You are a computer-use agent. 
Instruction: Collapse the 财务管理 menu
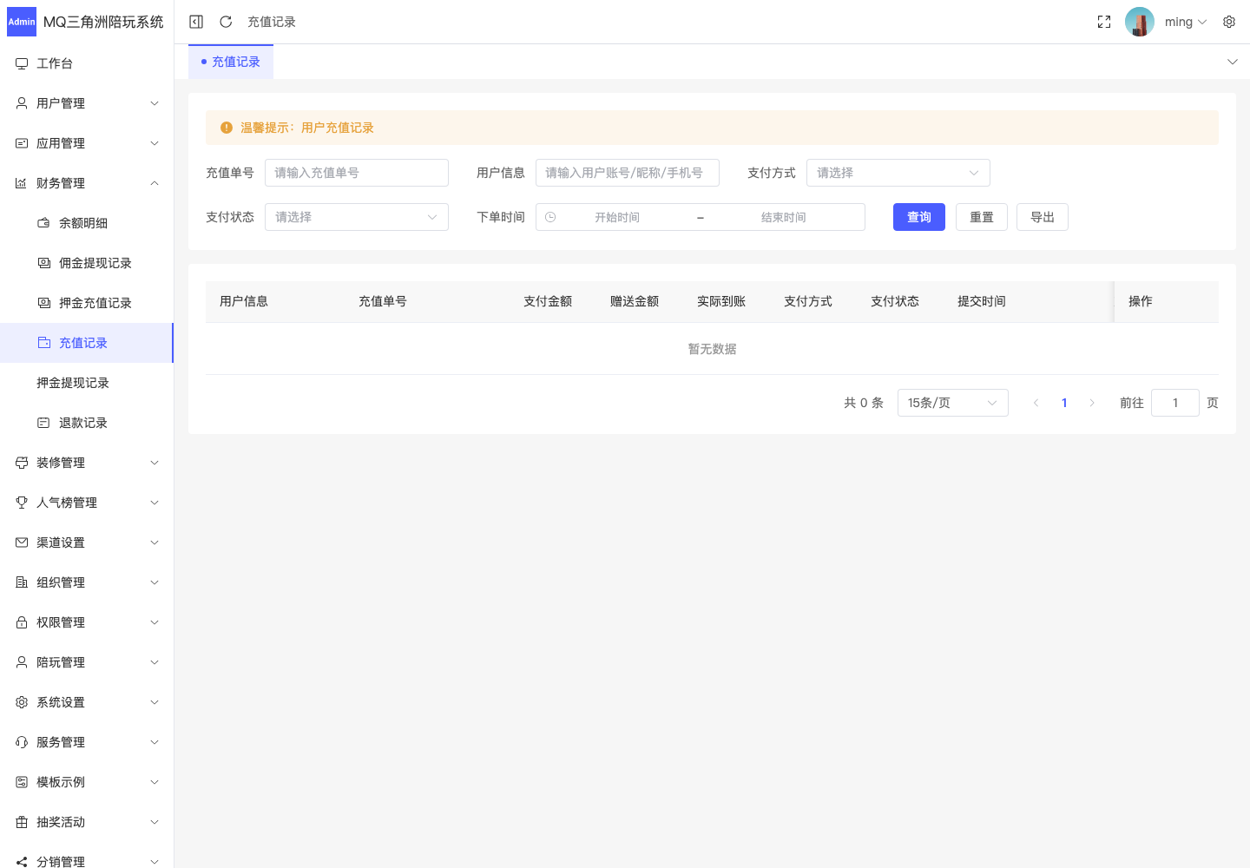[87, 183]
